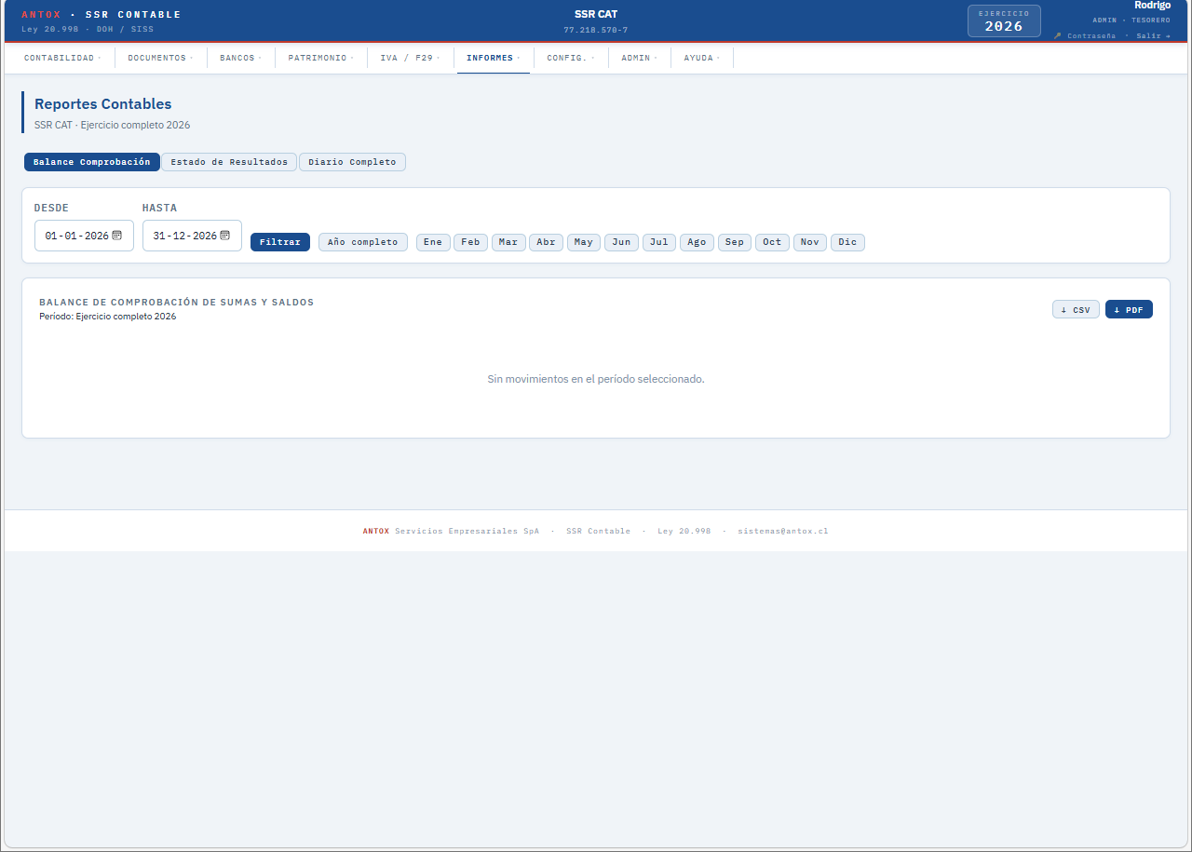Viewport: 1192px width, 852px height.
Task: Switch to Estado de Resultados tab
Action: tap(229, 162)
